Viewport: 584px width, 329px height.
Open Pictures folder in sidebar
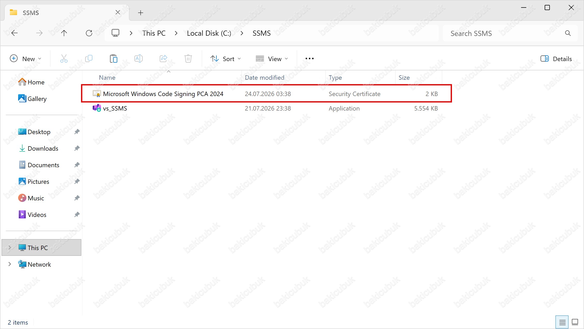[x=34, y=181]
